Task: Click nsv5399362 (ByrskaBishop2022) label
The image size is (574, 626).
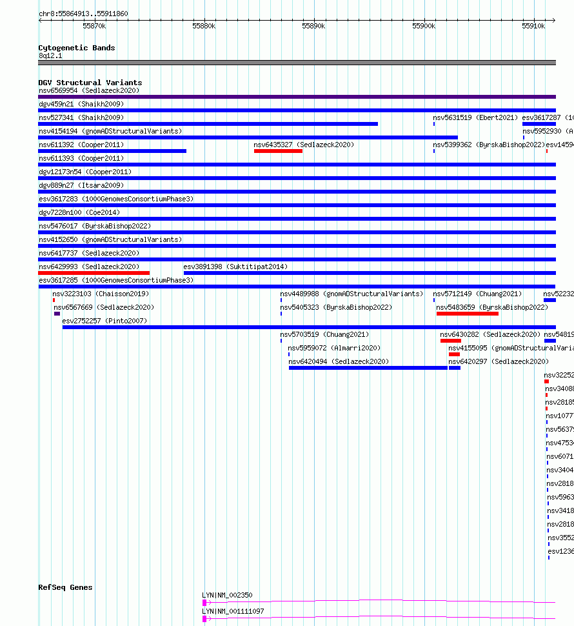Action: [489, 145]
